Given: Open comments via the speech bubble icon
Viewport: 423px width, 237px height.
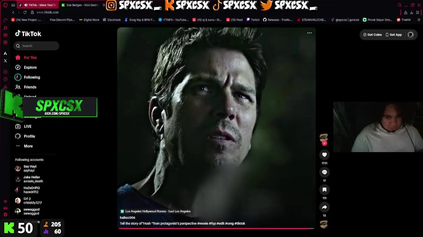Looking at the screenshot, I should coord(325,172).
